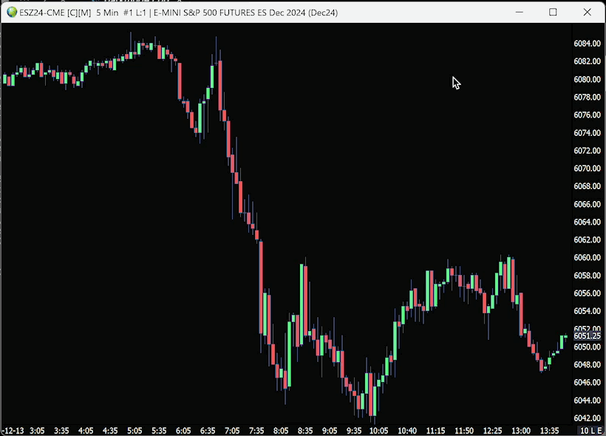Close the ESZ24-CME chart window
Image resolution: width=606 pixels, height=436 pixels.
pos(587,13)
